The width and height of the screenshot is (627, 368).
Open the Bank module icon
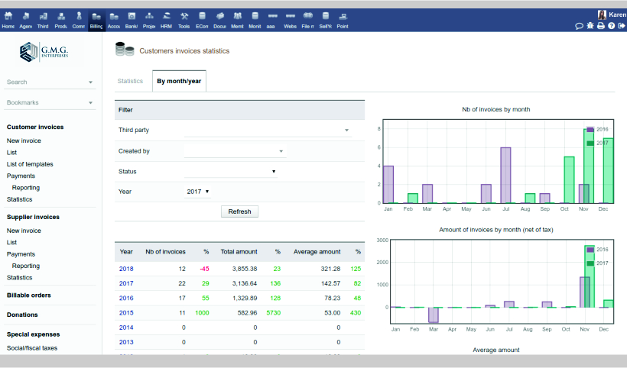coord(132,18)
